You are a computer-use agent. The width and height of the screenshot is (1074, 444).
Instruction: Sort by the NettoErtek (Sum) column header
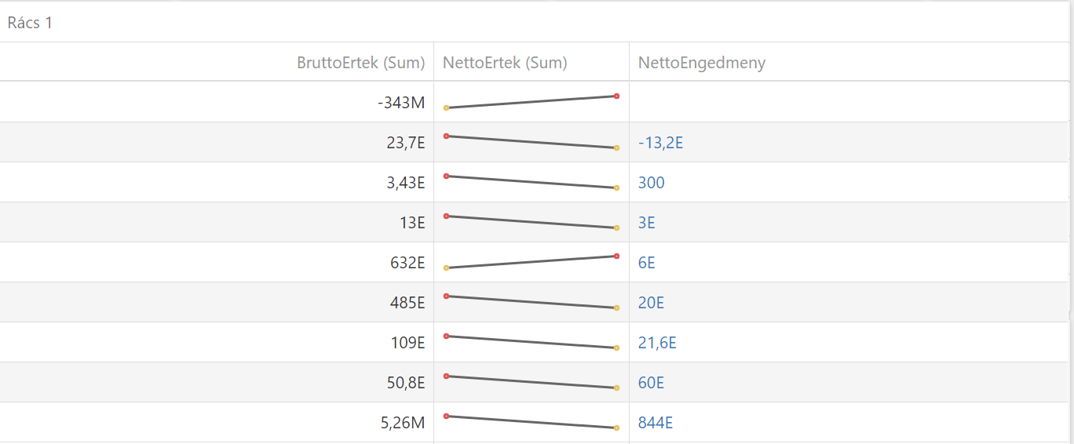tap(505, 63)
